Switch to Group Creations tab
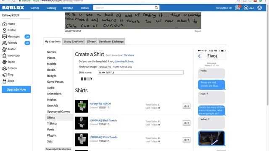The height and width of the screenshot is (151, 269). click(x=74, y=42)
